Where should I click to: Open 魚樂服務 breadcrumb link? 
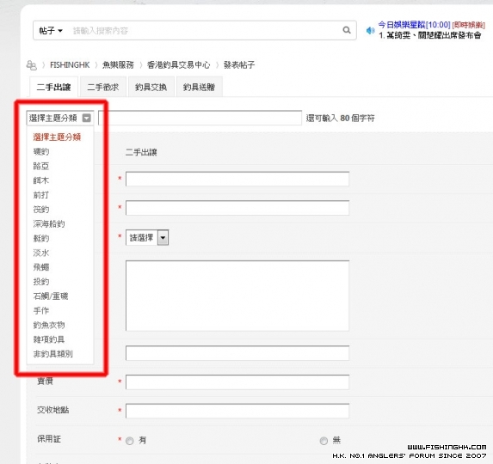(118, 65)
